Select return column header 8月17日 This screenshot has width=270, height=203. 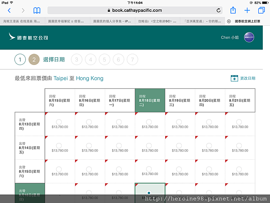point(120,100)
